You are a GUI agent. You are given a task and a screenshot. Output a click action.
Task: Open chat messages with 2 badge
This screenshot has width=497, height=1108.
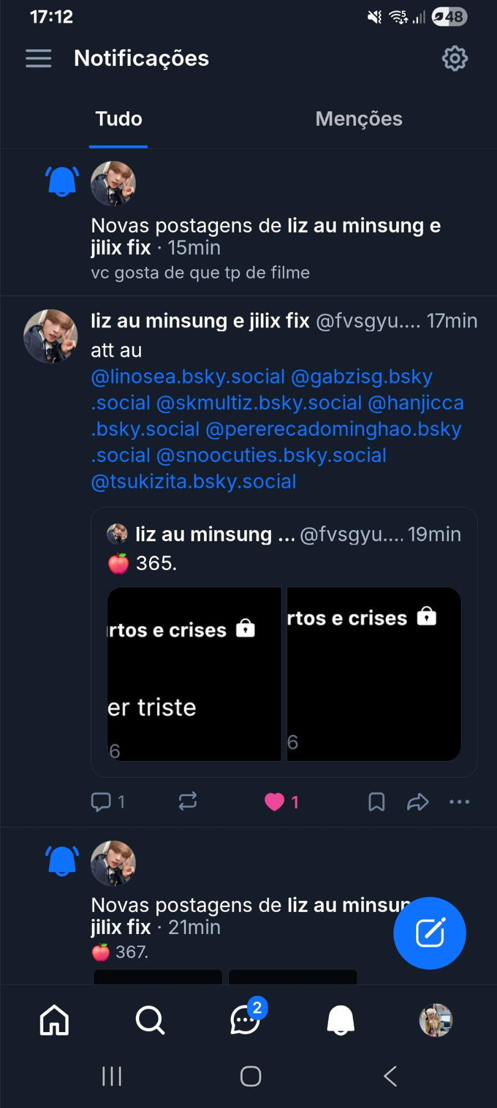(245, 1020)
